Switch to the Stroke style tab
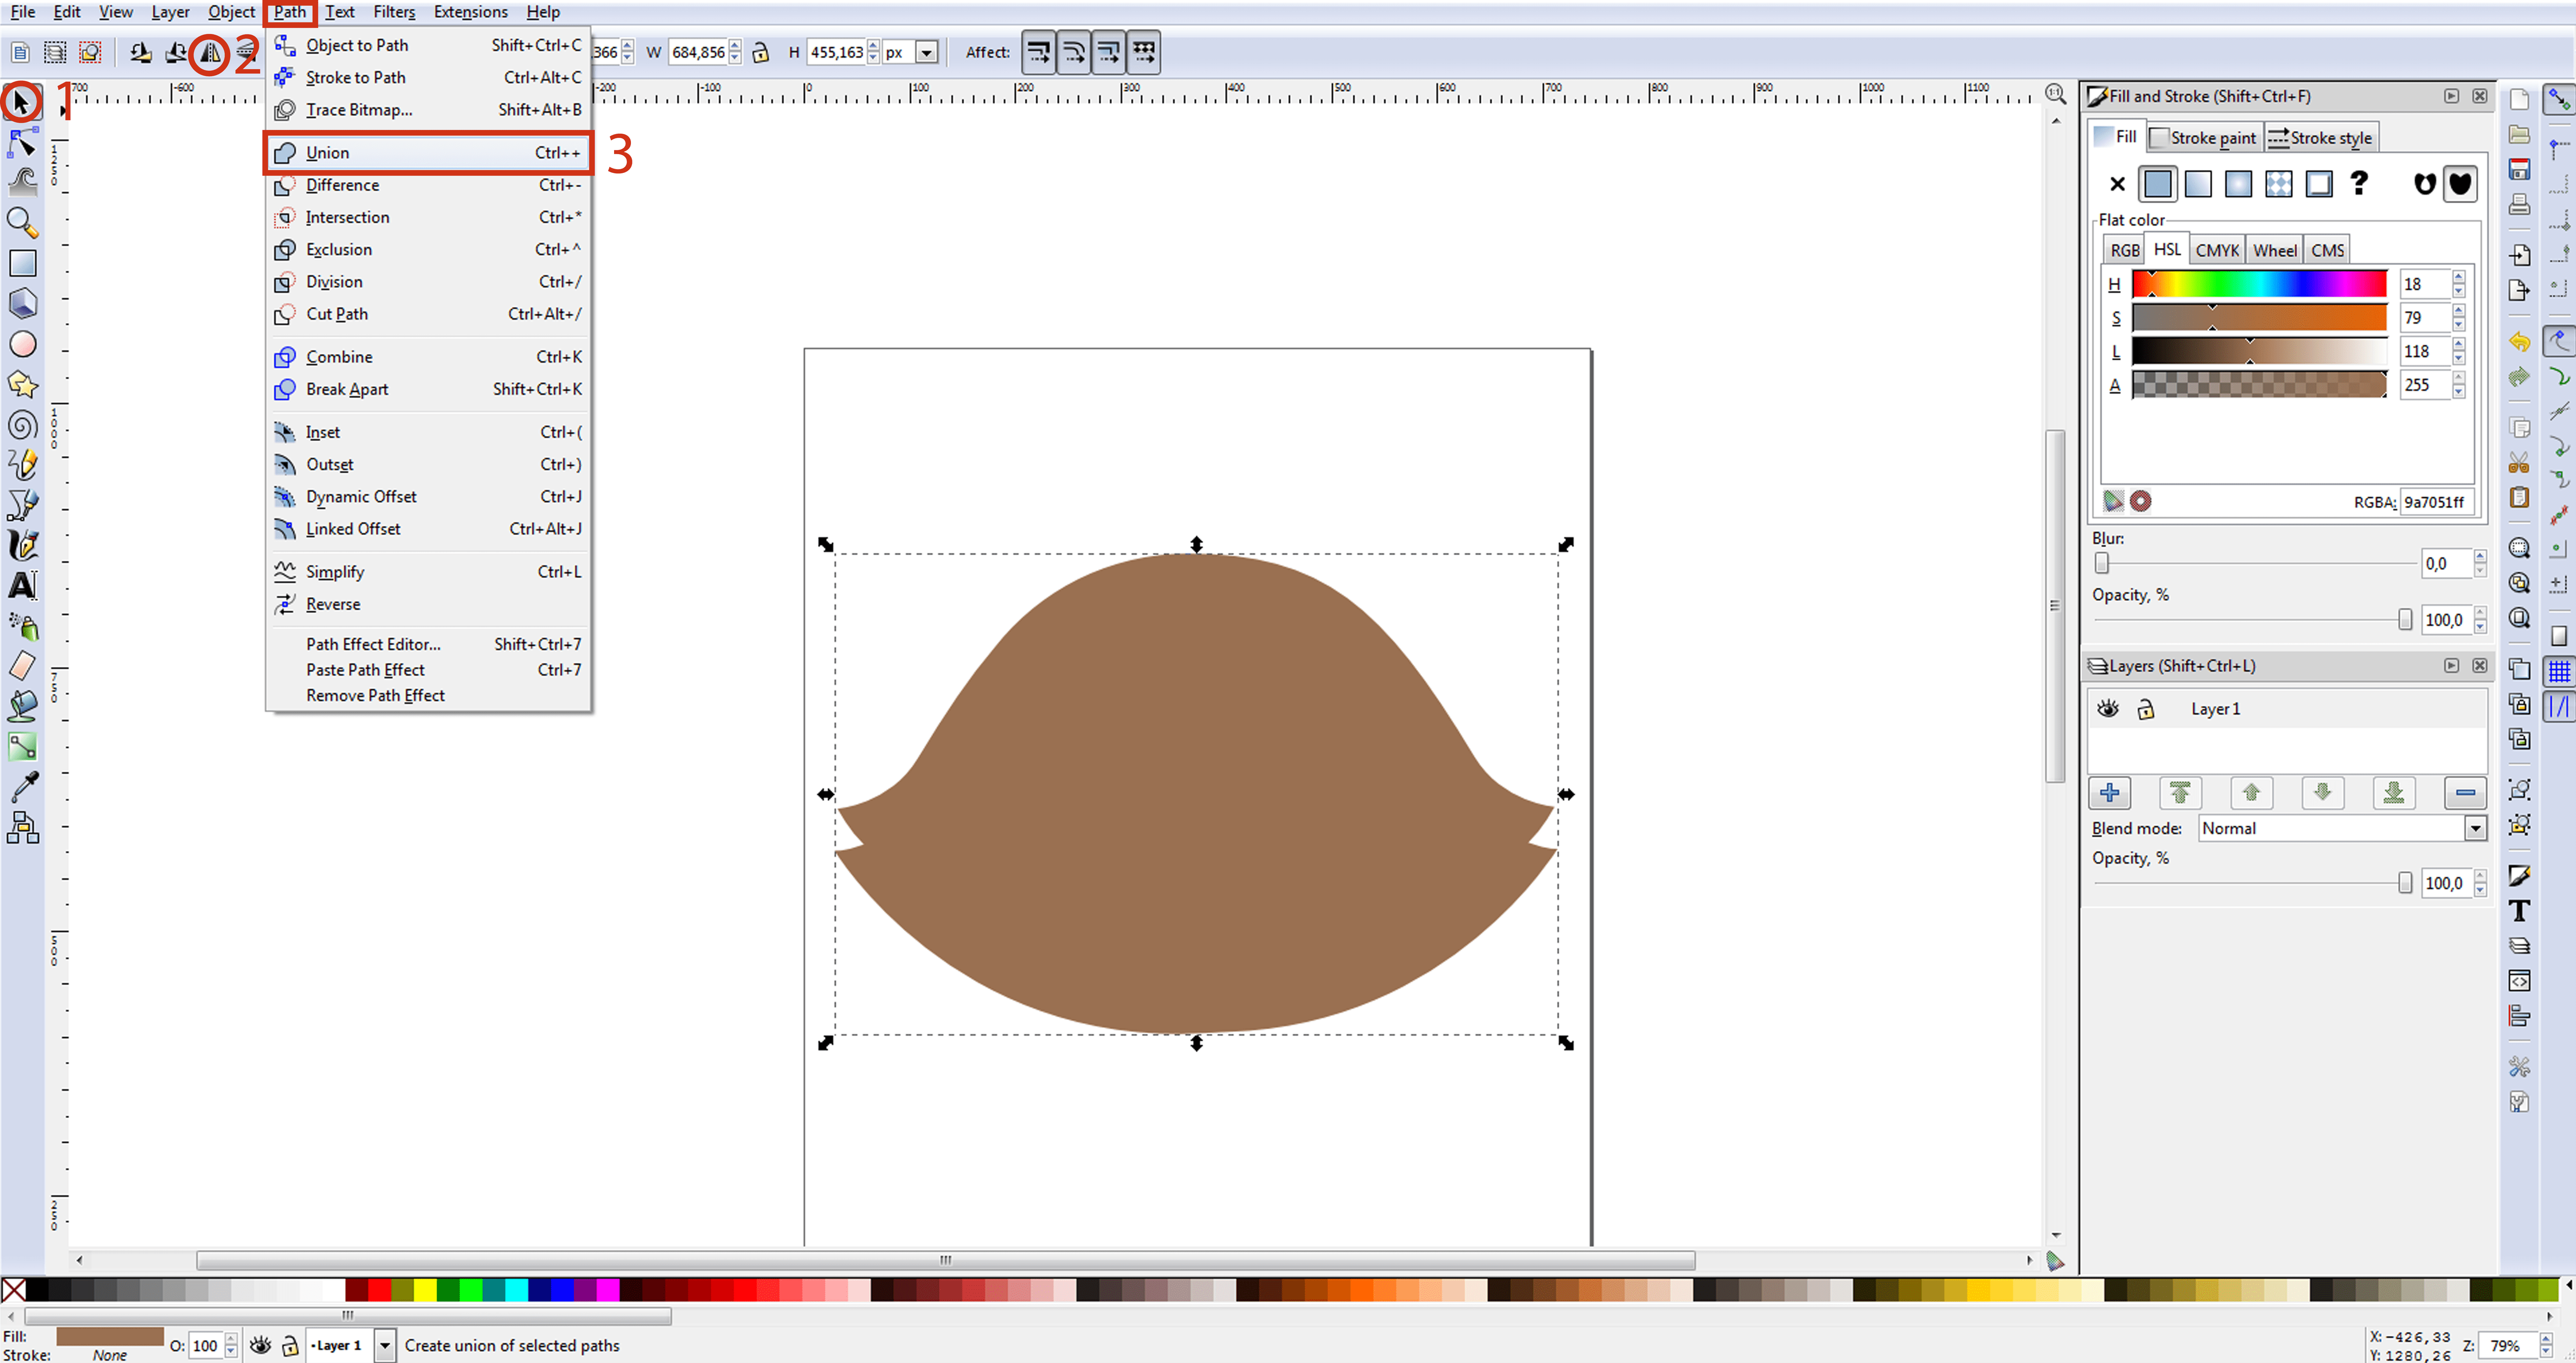 tap(2320, 138)
